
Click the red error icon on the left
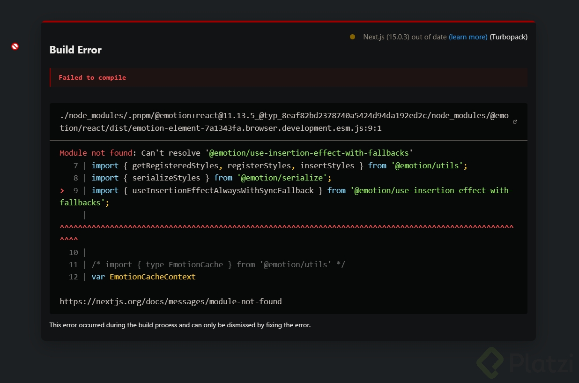(15, 46)
